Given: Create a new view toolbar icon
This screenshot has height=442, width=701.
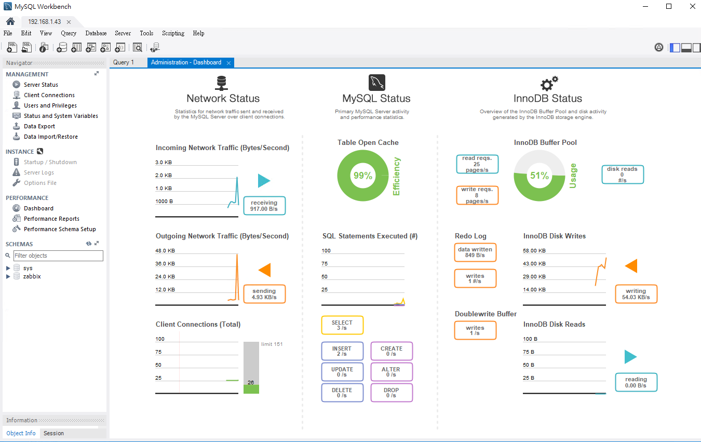Looking at the screenshot, I should tap(91, 47).
